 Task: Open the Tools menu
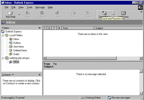pos(29,7)
